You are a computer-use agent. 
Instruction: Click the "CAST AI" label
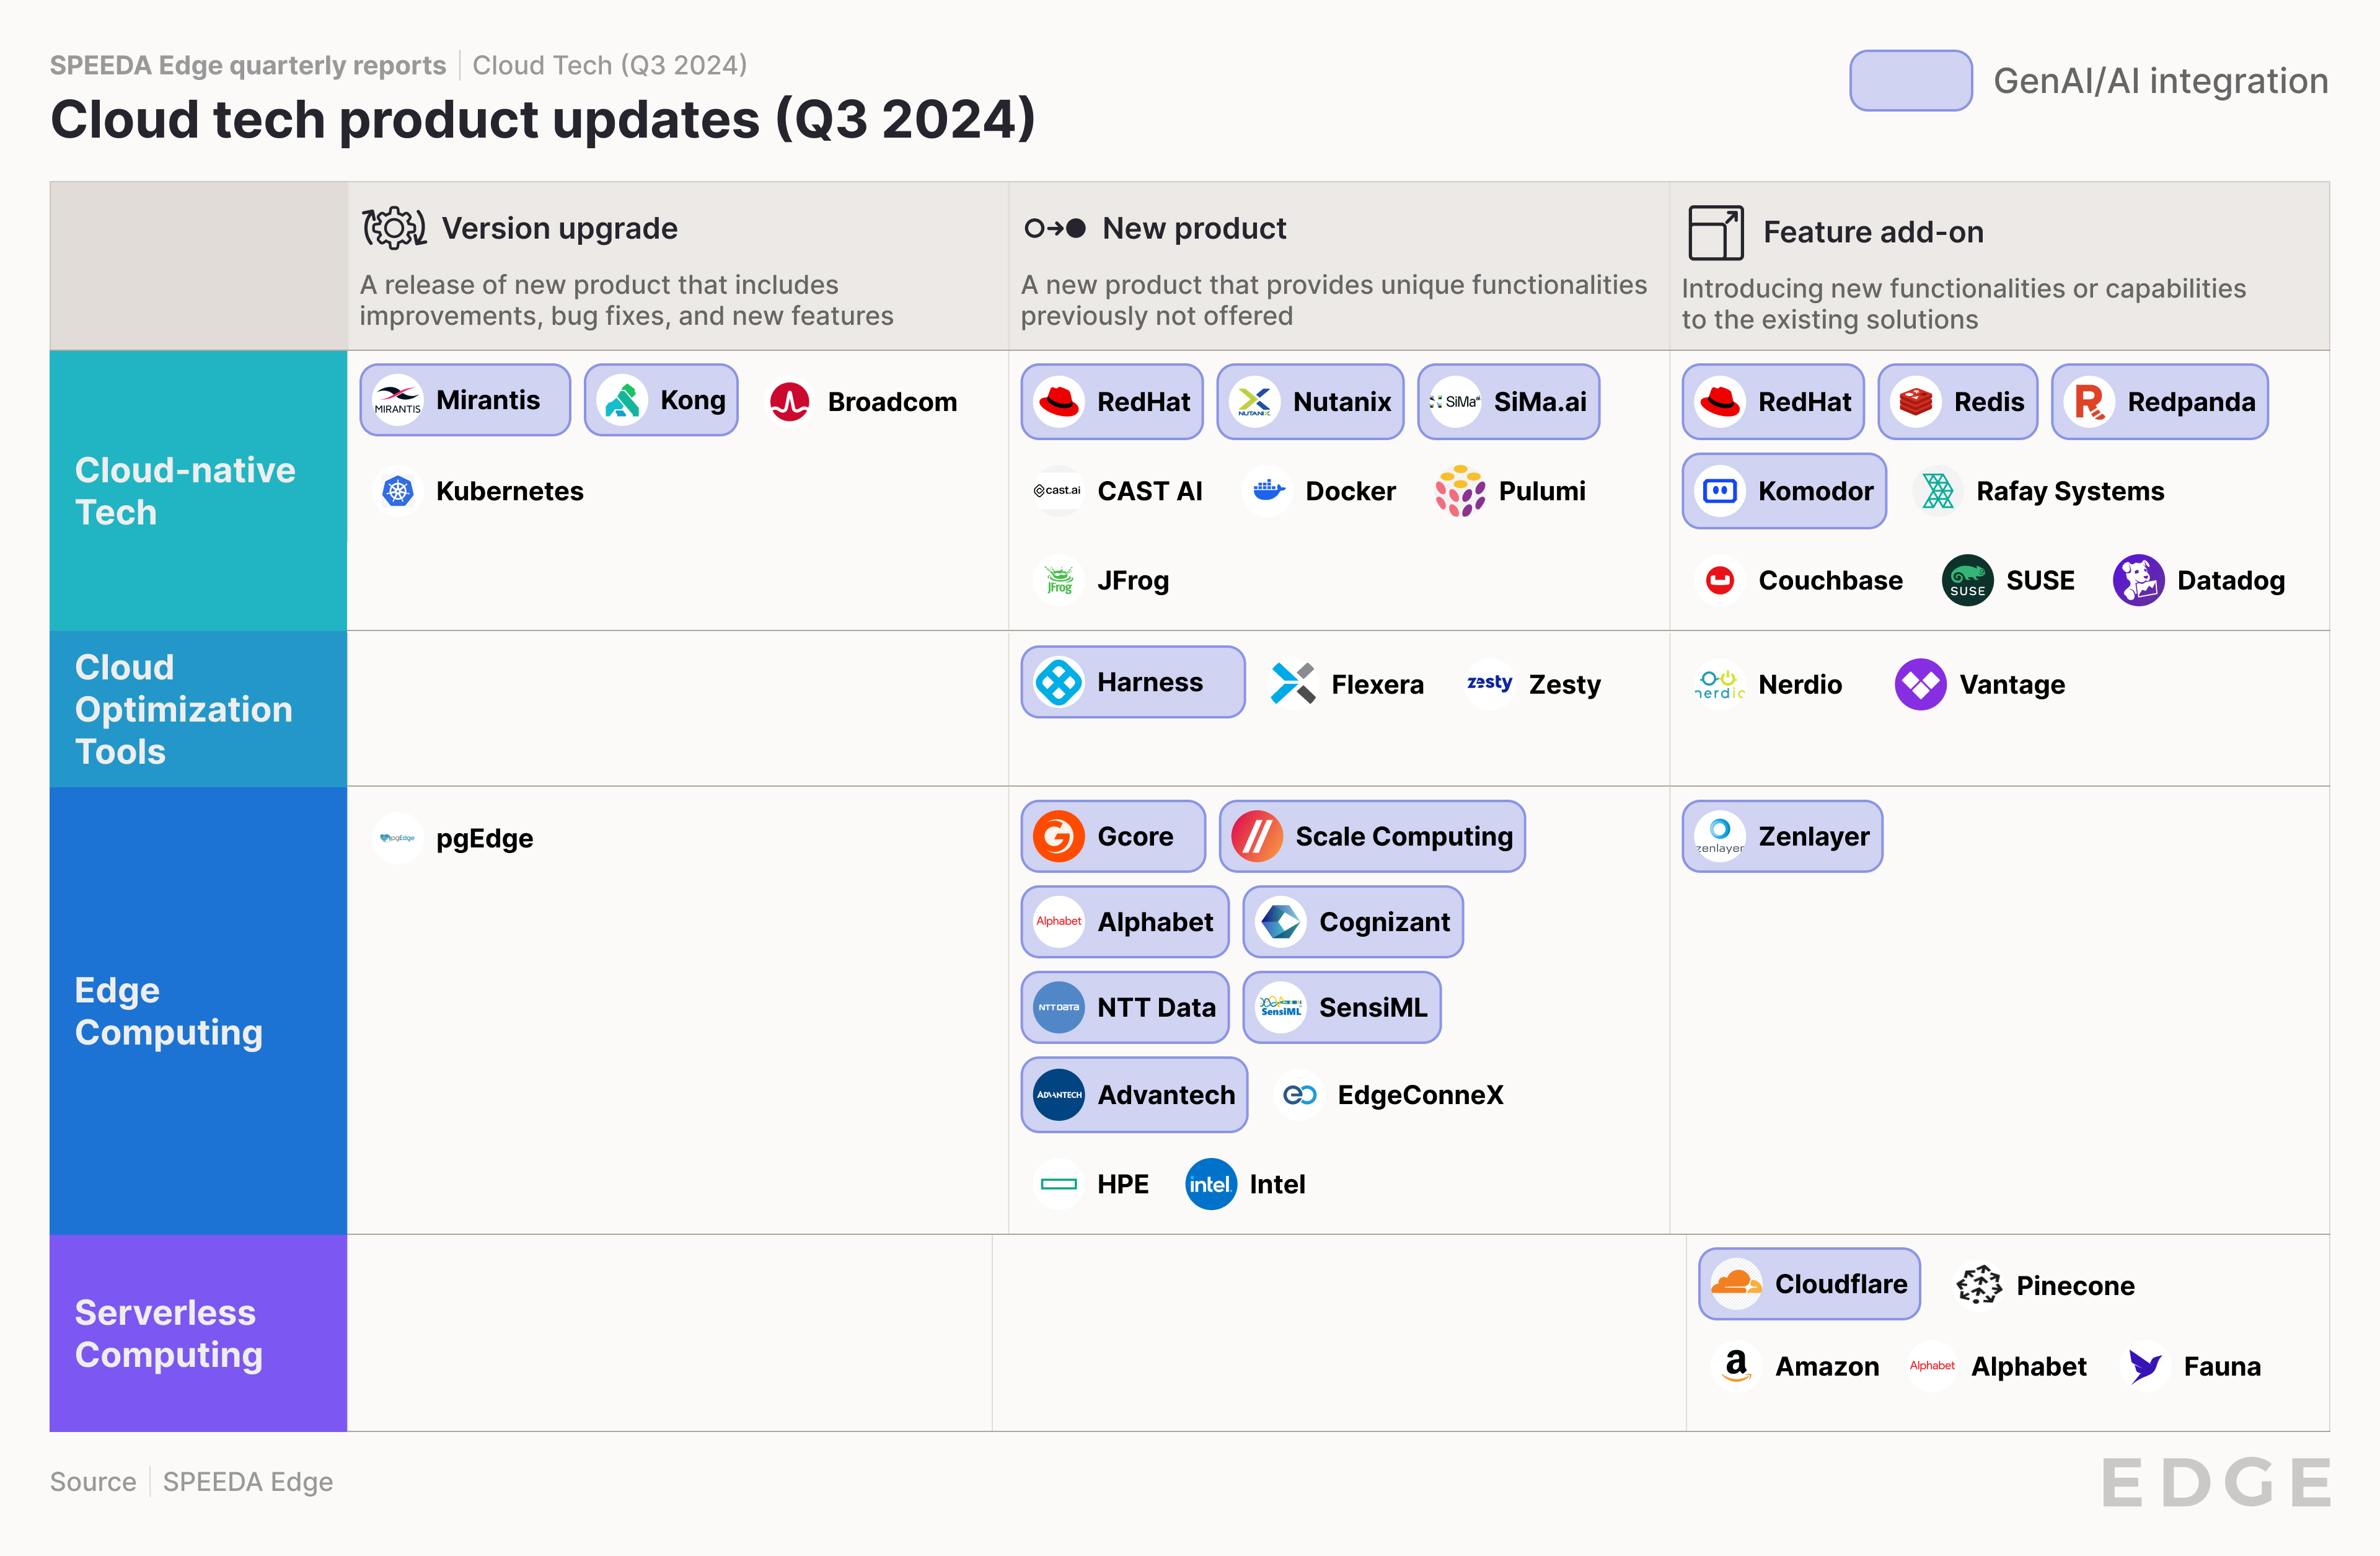pyautogui.click(x=1149, y=491)
